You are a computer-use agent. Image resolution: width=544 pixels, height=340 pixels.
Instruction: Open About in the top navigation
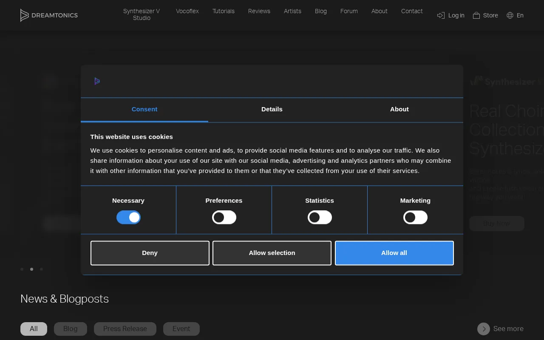(380, 11)
